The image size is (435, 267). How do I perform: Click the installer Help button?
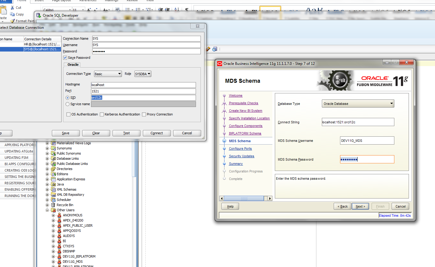coord(230,206)
